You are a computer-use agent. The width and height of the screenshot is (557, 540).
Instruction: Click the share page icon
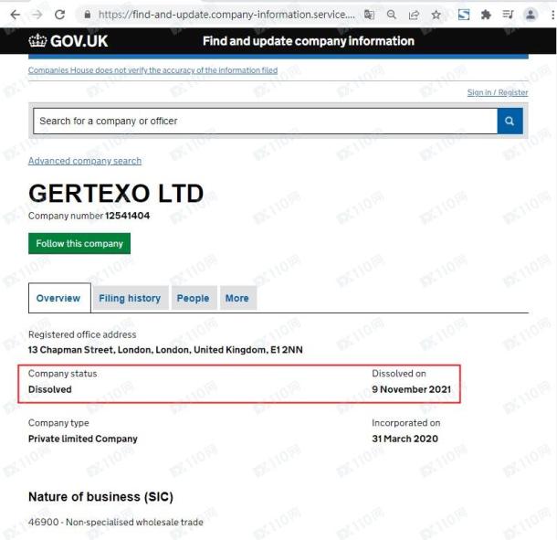point(414,15)
